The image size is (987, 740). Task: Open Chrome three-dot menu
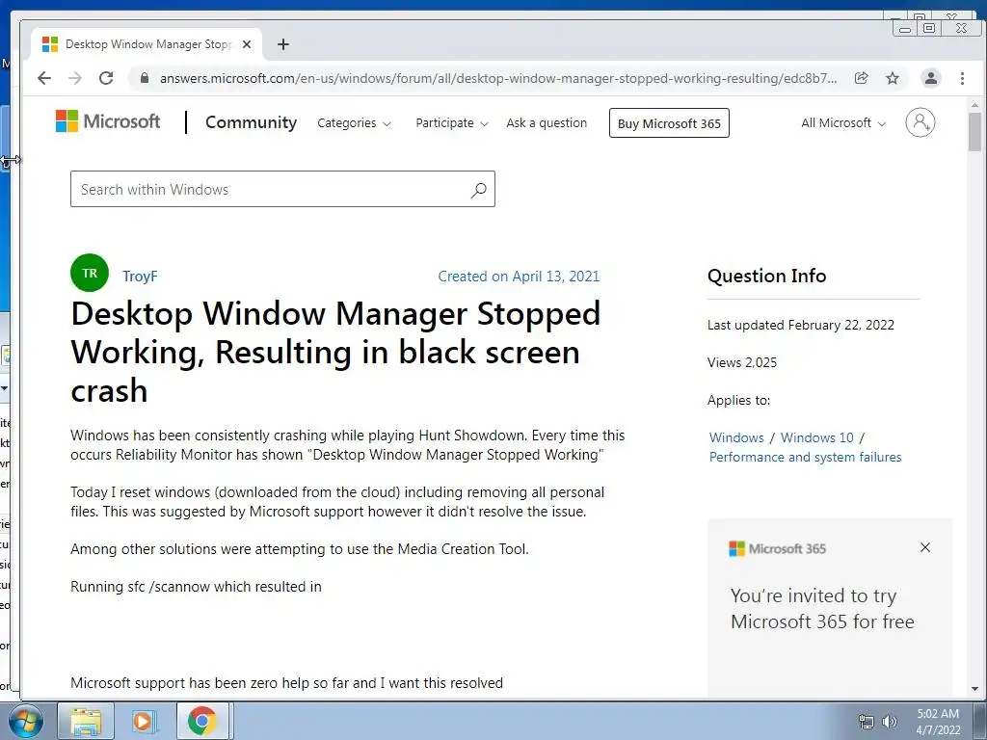click(962, 78)
